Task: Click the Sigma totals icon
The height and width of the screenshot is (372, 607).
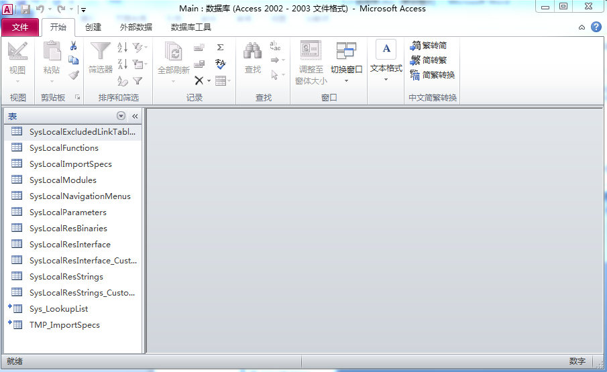Action: 220,47
